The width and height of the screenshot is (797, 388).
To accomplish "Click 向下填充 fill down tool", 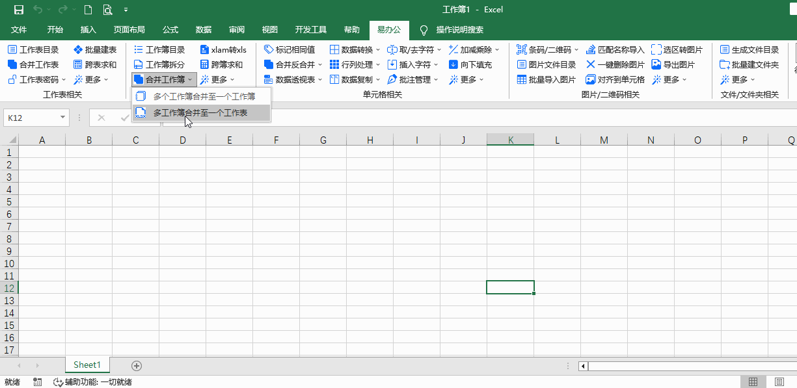I will tap(470, 64).
